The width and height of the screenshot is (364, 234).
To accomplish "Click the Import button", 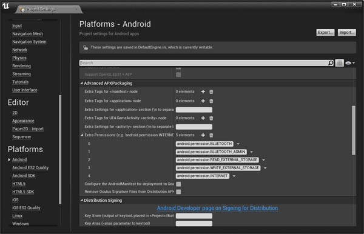I will (346, 33).
